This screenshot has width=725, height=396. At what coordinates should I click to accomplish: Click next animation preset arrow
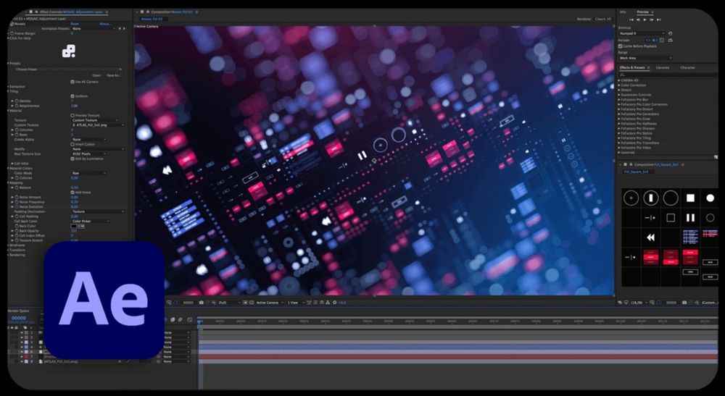coord(124,29)
